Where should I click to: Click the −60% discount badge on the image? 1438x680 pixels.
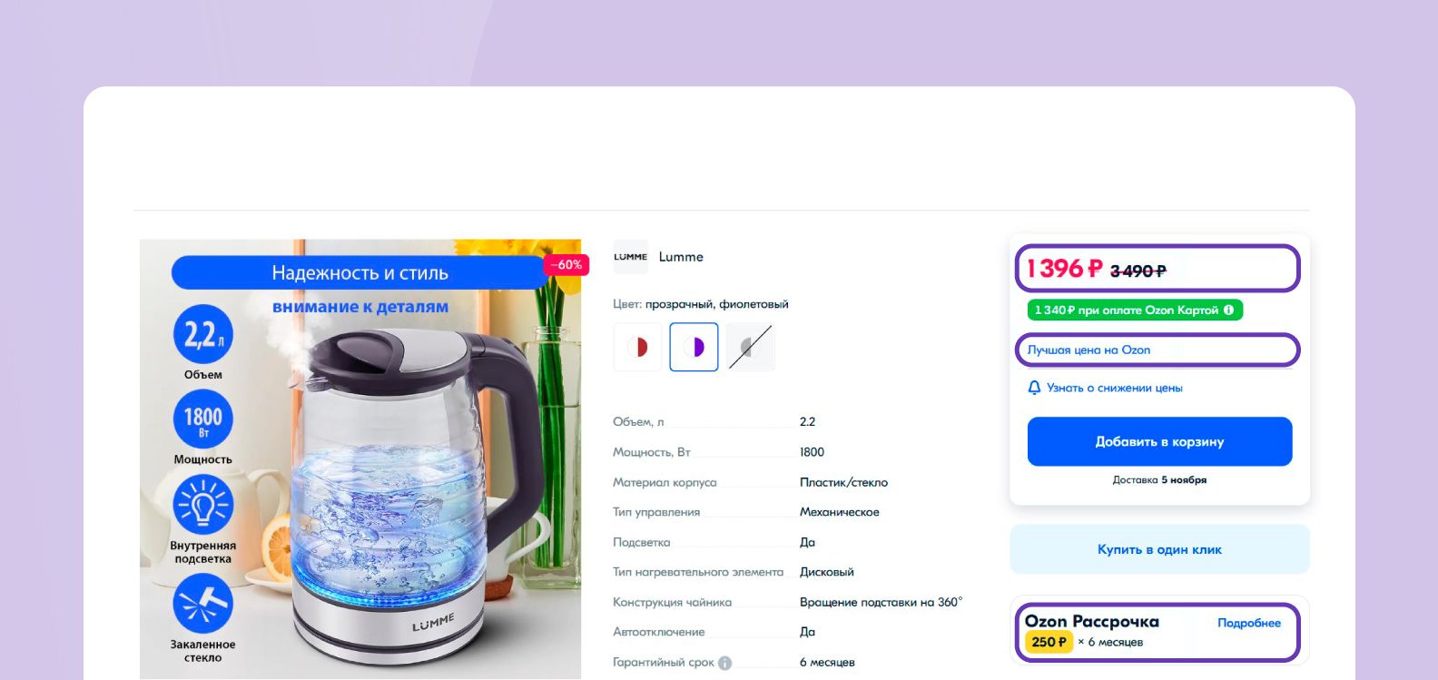click(x=566, y=265)
